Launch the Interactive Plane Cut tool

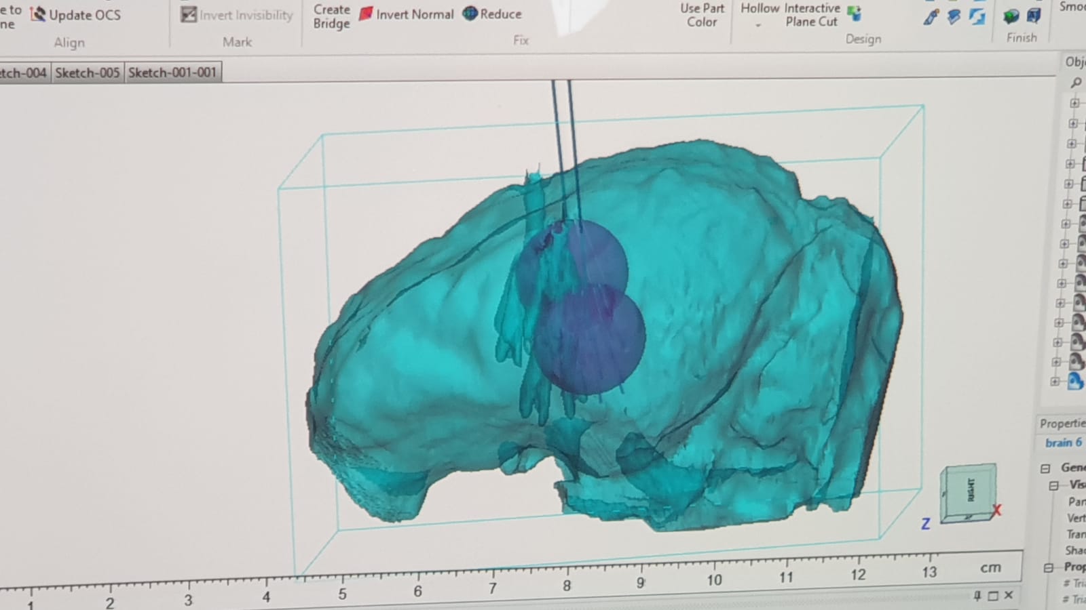(812, 15)
